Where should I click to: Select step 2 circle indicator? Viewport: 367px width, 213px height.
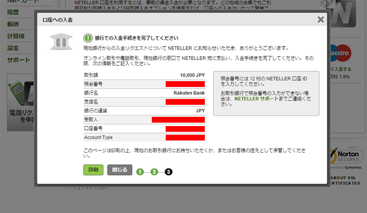point(154,172)
